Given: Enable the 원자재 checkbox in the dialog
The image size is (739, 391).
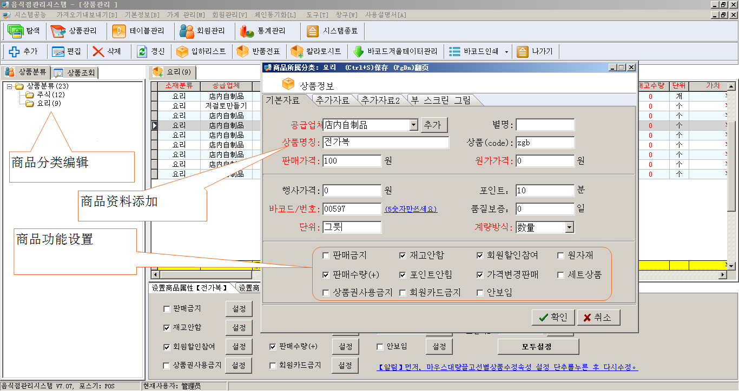Looking at the screenshot, I should (x=560, y=255).
